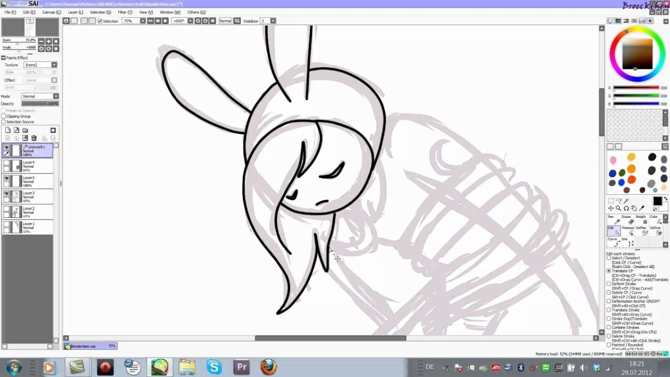Open the Texture dropdown in Paints Effect
The width and height of the screenshot is (670, 377).
[x=40, y=65]
